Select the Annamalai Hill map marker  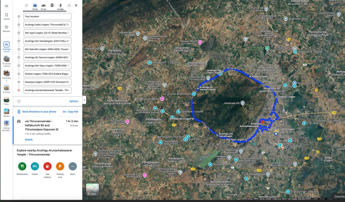click(x=242, y=103)
